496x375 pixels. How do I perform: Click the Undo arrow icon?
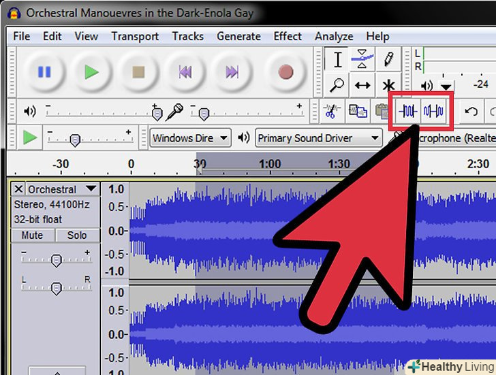click(x=471, y=111)
